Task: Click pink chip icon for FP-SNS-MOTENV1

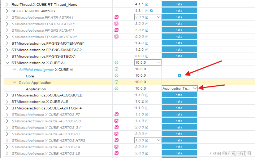Action: point(116,36)
